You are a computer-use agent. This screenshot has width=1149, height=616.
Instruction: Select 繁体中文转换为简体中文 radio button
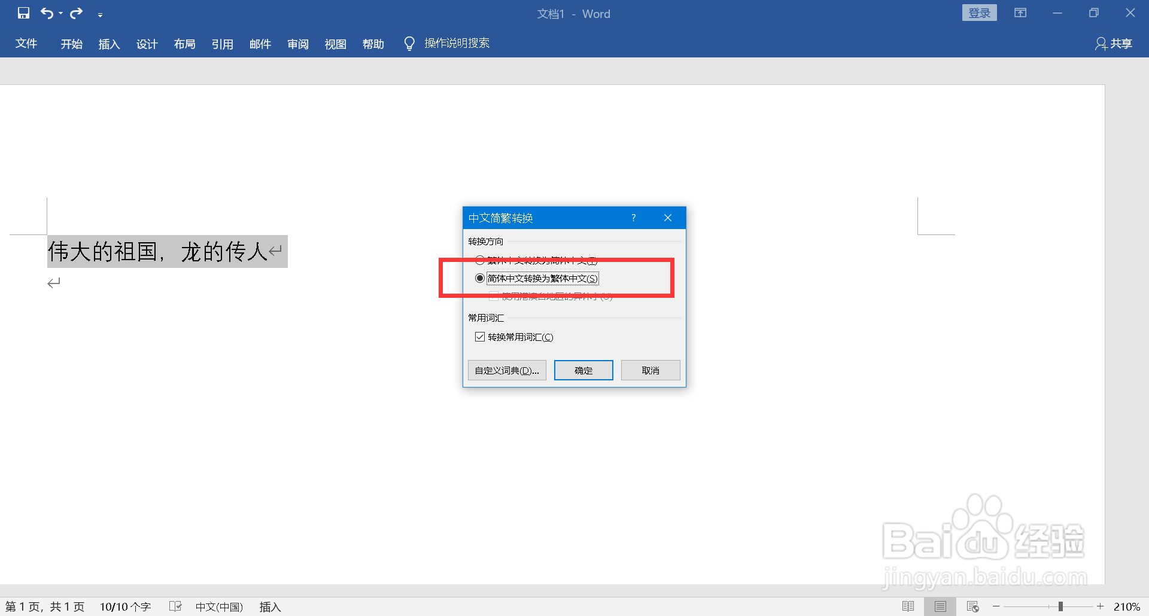click(479, 260)
